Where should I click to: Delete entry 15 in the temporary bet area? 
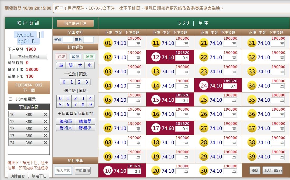pyautogui.click(x=46, y=128)
